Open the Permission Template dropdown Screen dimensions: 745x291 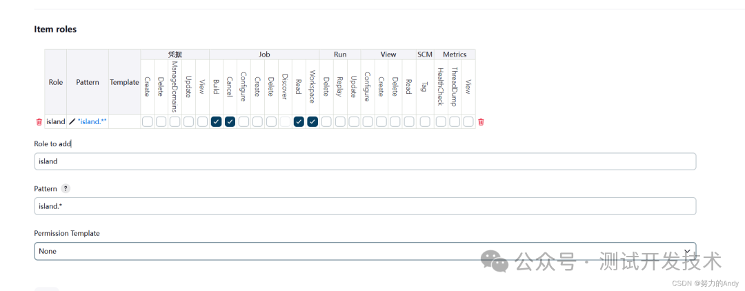pos(365,251)
